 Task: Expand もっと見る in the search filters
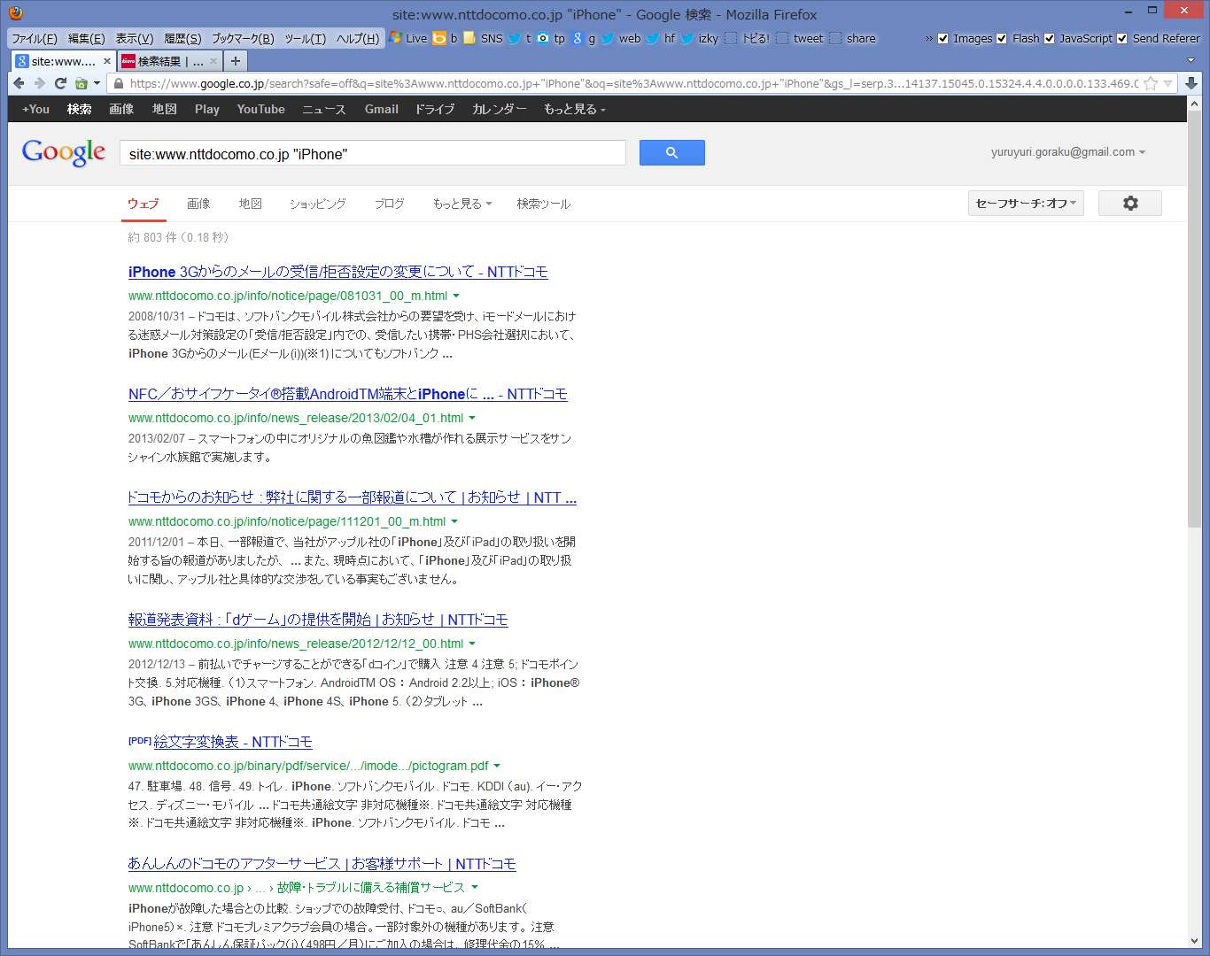462,204
